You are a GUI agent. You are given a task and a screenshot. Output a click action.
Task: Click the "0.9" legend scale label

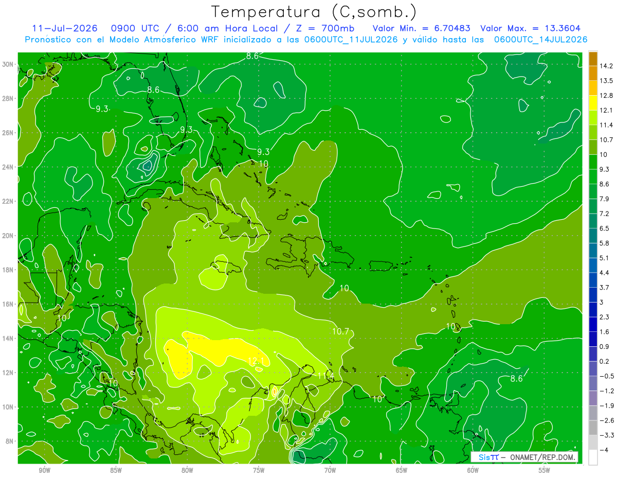tap(605, 346)
